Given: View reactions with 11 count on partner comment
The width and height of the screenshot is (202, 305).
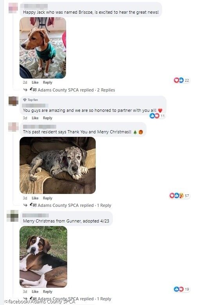Looking at the screenshot, I should 157,116.
